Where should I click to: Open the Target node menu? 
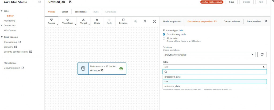[84, 21]
